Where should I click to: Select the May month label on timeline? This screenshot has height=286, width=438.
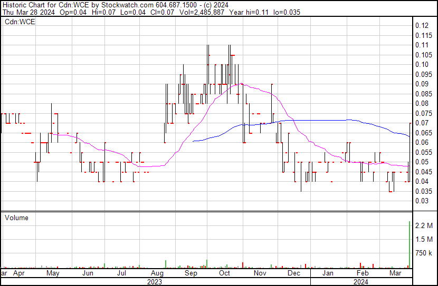click(x=53, y=274)
